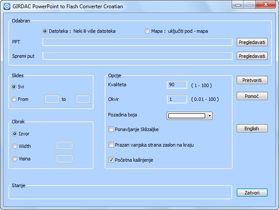Click the Visina value field

pyautogui.click(x=64, y=159)
